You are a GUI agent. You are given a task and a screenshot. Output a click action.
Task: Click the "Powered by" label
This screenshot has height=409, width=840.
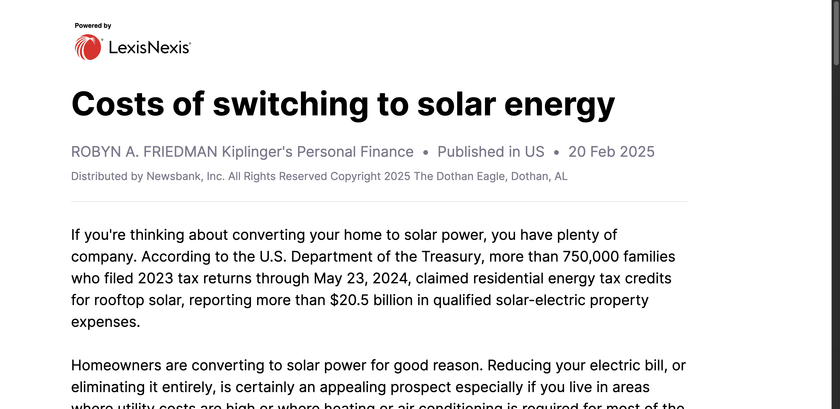(93, 26)
